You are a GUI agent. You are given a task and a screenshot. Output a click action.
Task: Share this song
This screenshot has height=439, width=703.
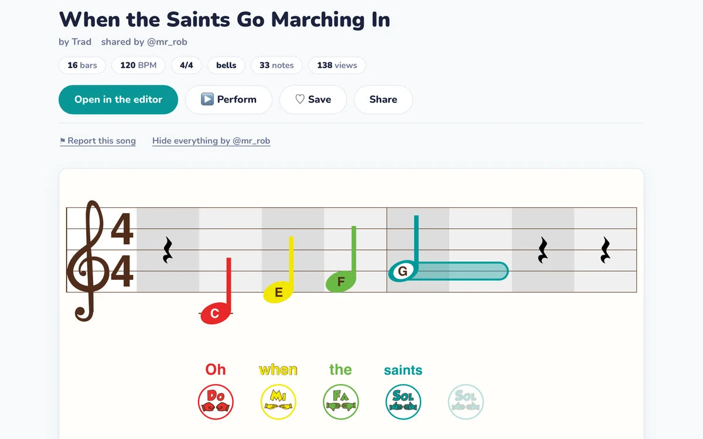point(383,100)
